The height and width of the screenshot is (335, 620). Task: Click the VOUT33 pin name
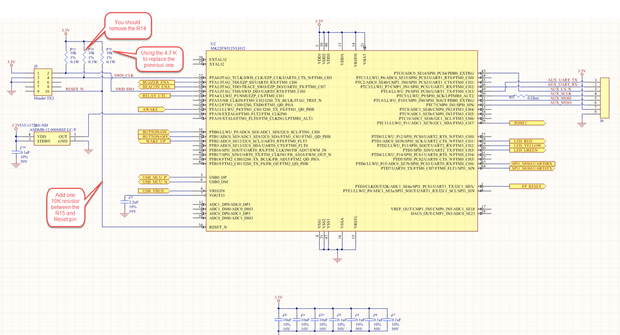[x=217, y=195]
